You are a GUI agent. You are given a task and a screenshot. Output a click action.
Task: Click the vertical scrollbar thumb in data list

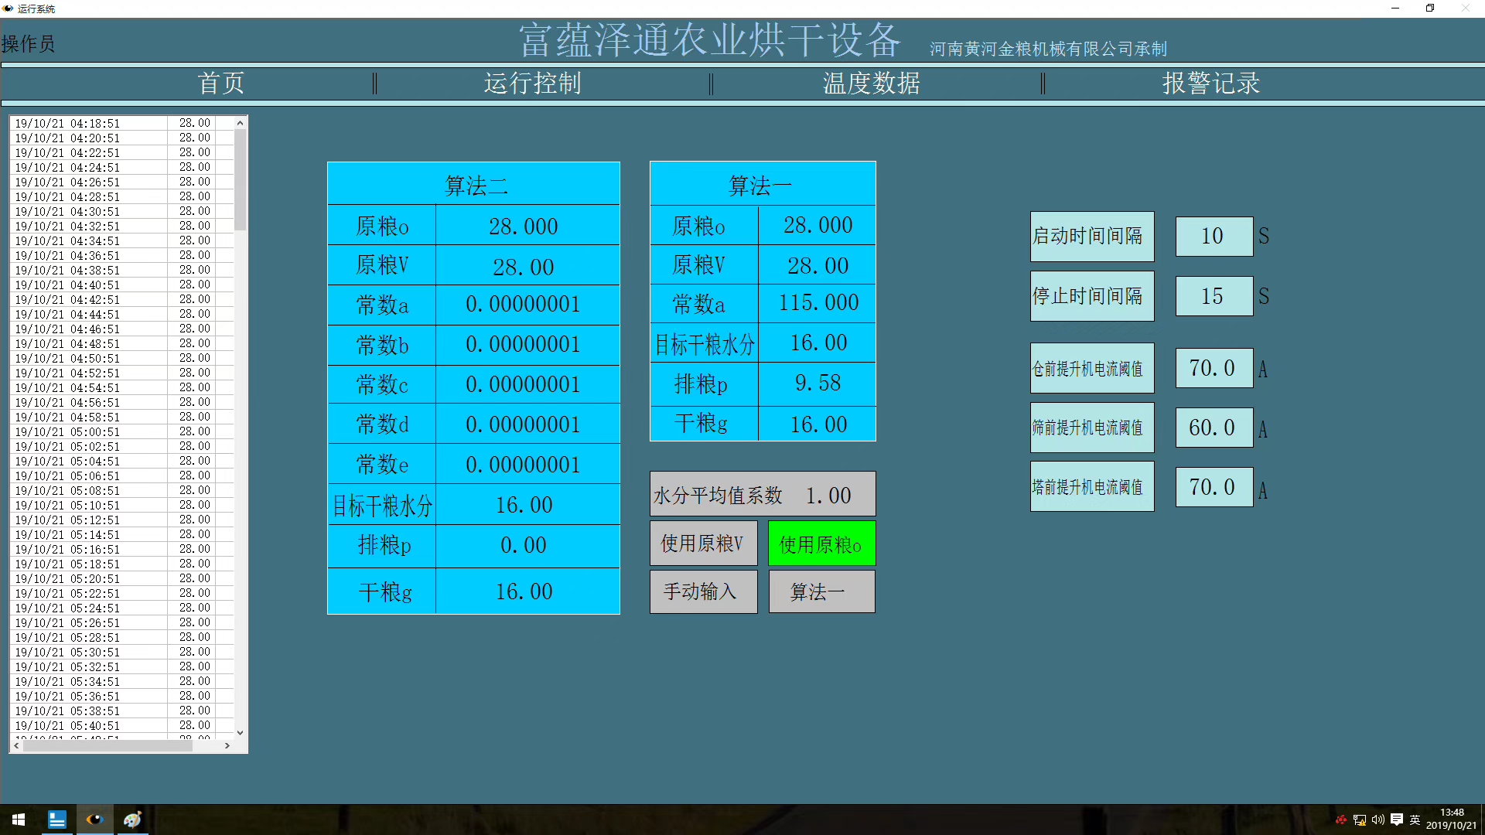(240, 179)
